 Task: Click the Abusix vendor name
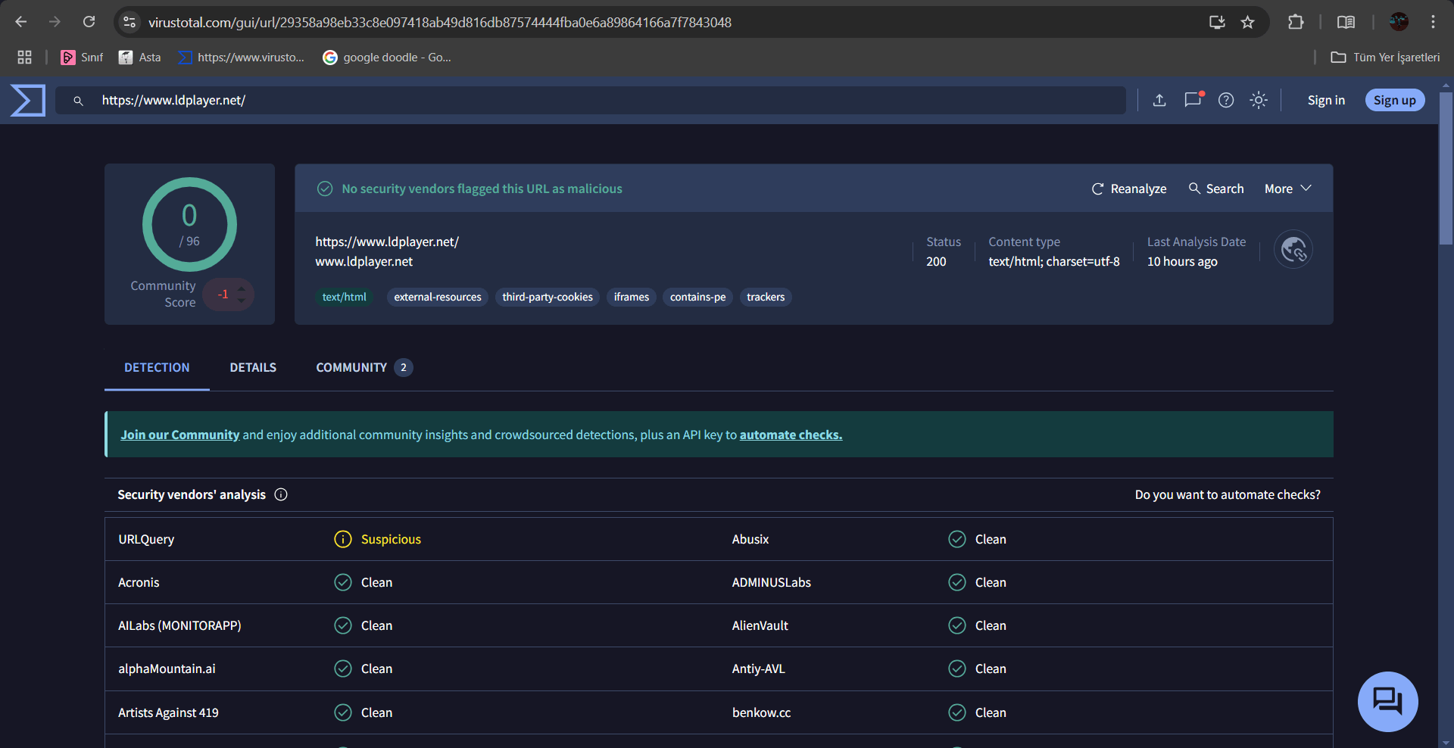(x=750, y=539)
